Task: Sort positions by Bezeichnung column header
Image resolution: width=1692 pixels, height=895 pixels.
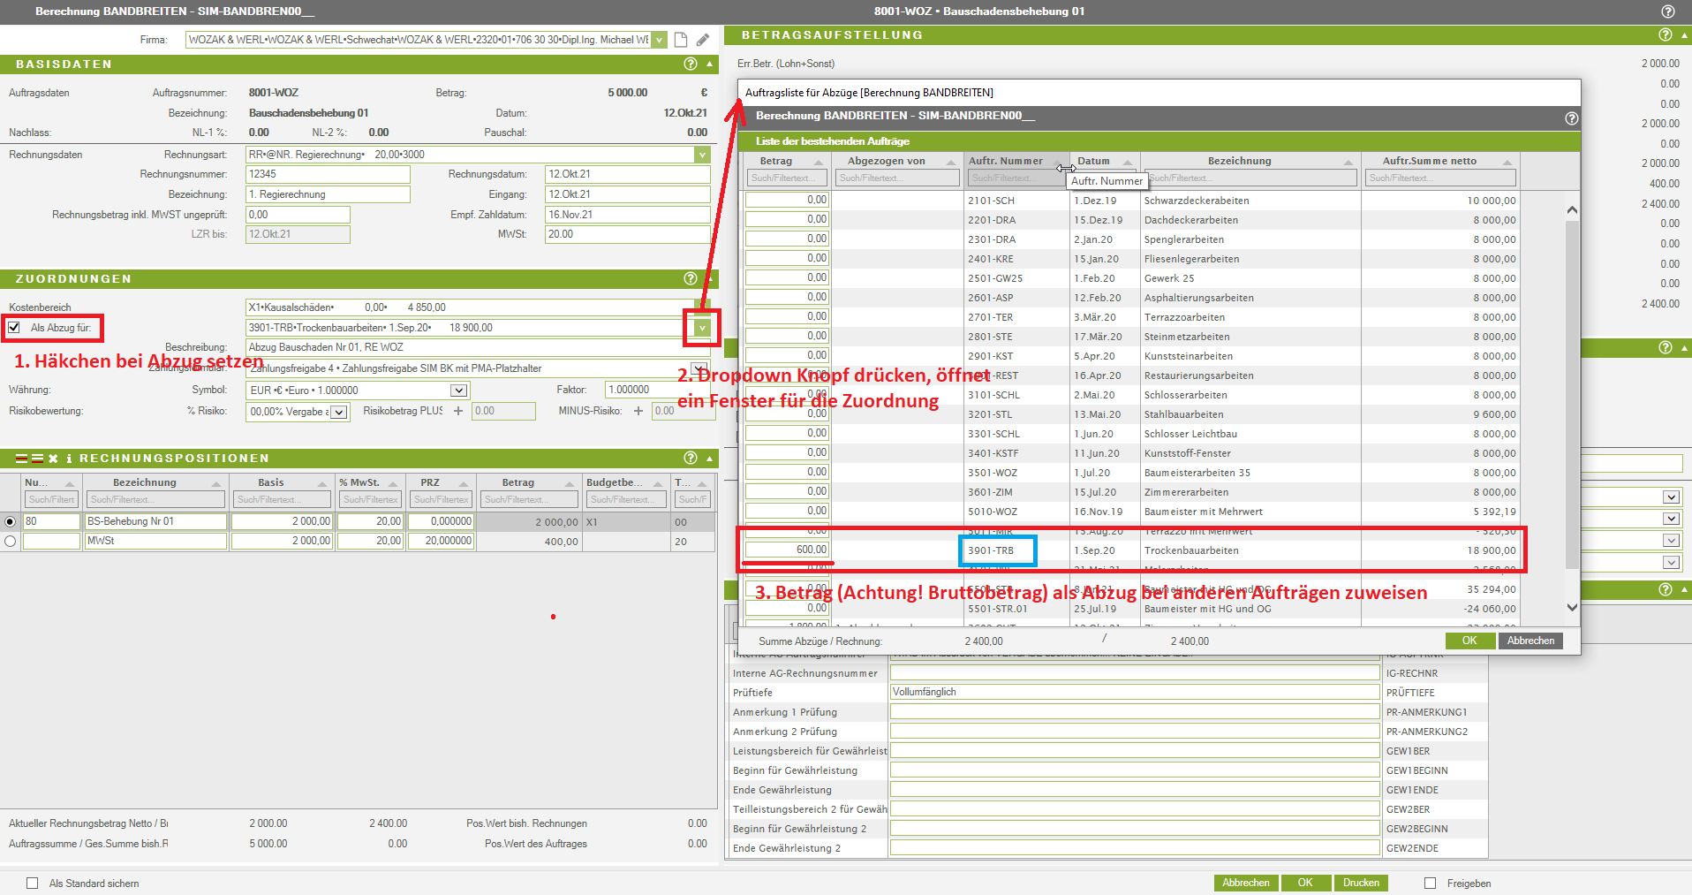Action: [x=145, y=482]
